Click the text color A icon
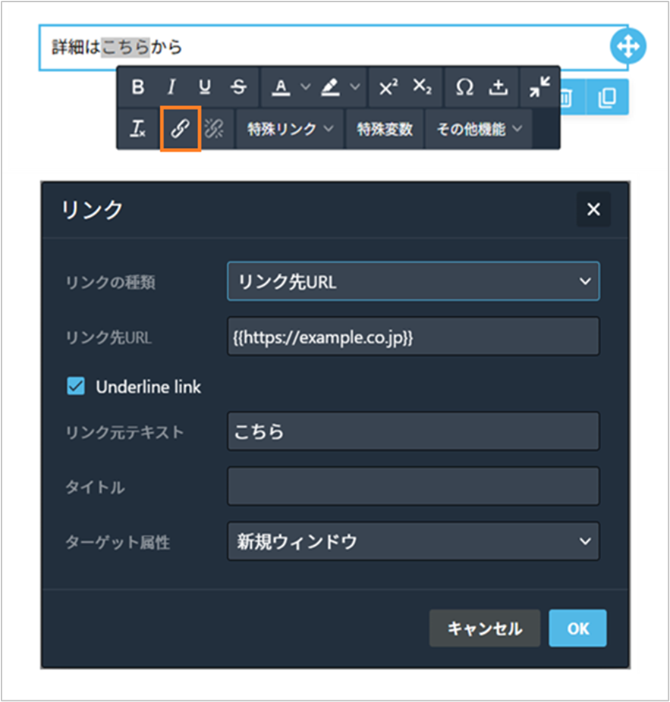Viewport: 670px width, 702px height. click(x=281, y=86)
